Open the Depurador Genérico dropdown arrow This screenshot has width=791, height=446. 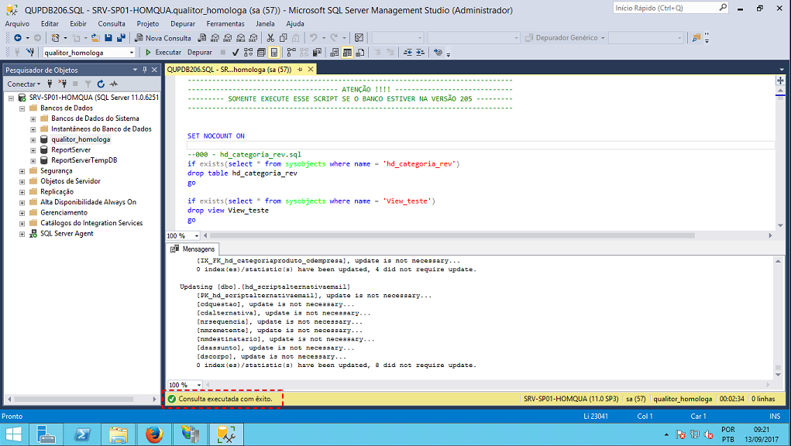[x=603, y=38]
